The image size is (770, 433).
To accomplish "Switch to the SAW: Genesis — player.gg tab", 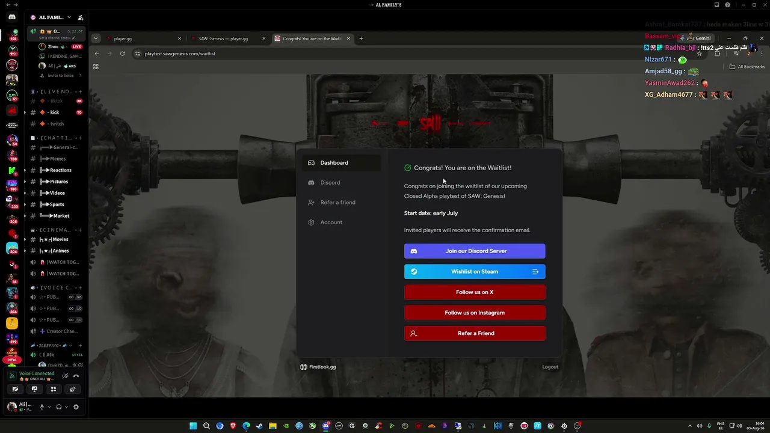I will point(227,38).
